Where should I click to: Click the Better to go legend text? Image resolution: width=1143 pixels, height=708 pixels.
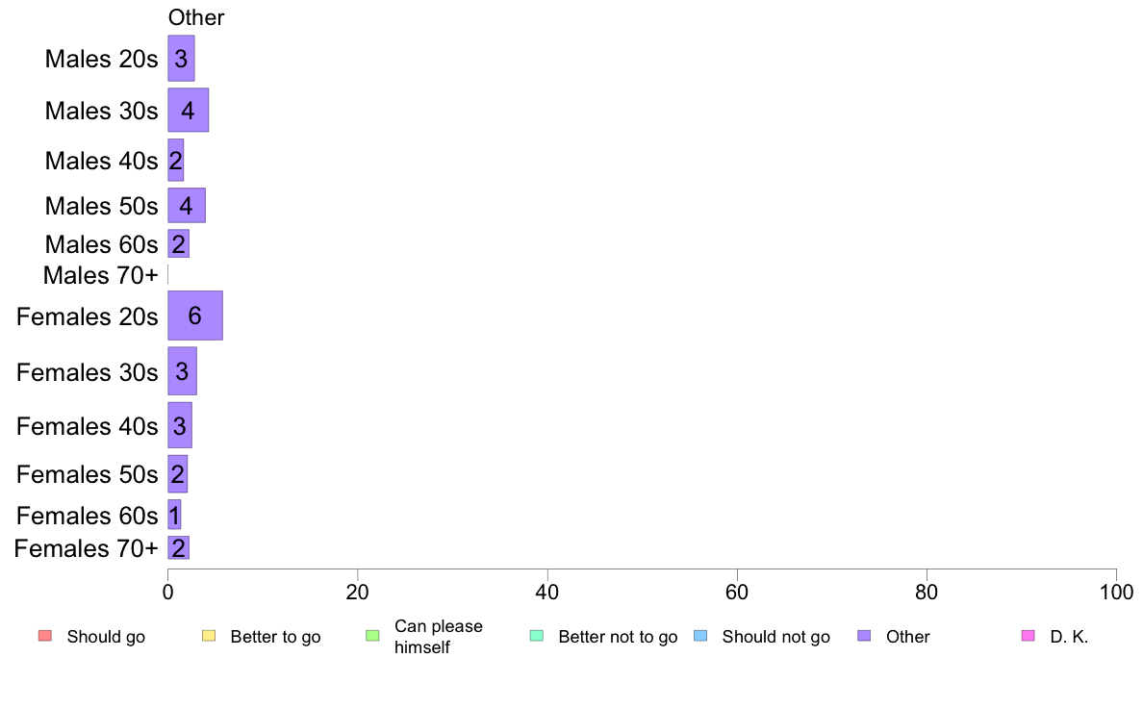[275, 637]
